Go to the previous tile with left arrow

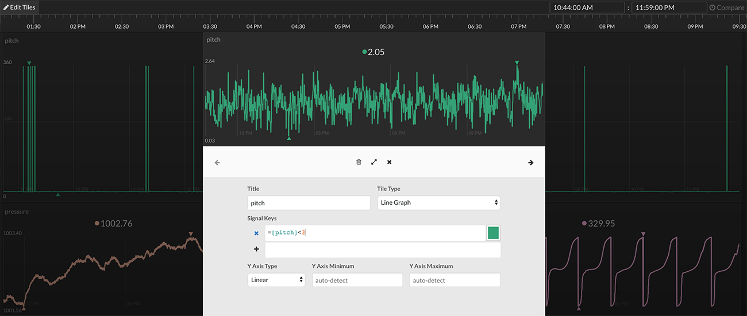217,163
